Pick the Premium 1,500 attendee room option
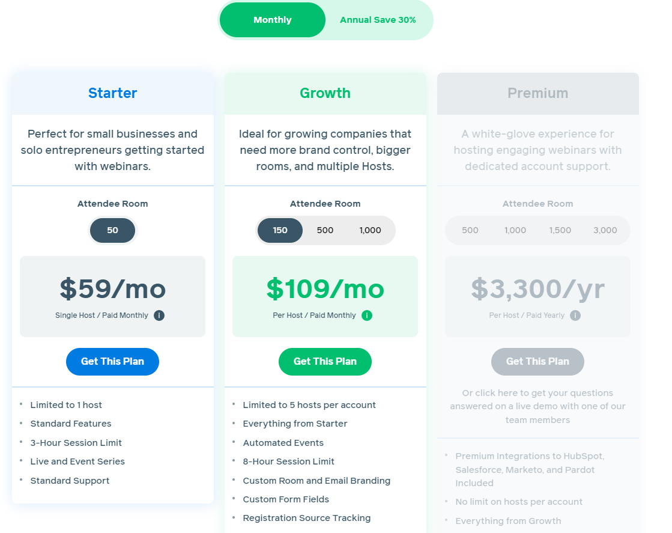This screenshot has width=672, height=533. point(560,230)
